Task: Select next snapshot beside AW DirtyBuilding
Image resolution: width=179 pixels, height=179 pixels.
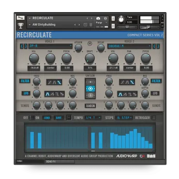Action: point(79,25)
